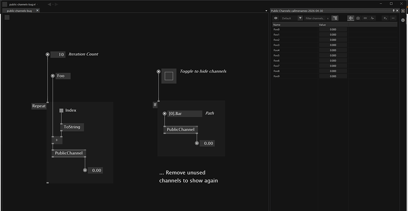Click the Foo5 value cell 0.000
Screen dimensions: 408x211
point(333,55)
